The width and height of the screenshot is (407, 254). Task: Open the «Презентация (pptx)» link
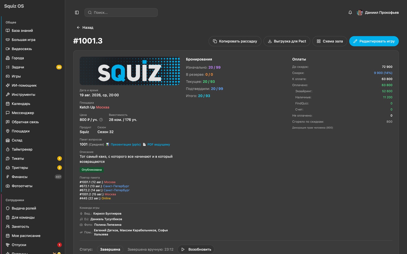point(126,145)
